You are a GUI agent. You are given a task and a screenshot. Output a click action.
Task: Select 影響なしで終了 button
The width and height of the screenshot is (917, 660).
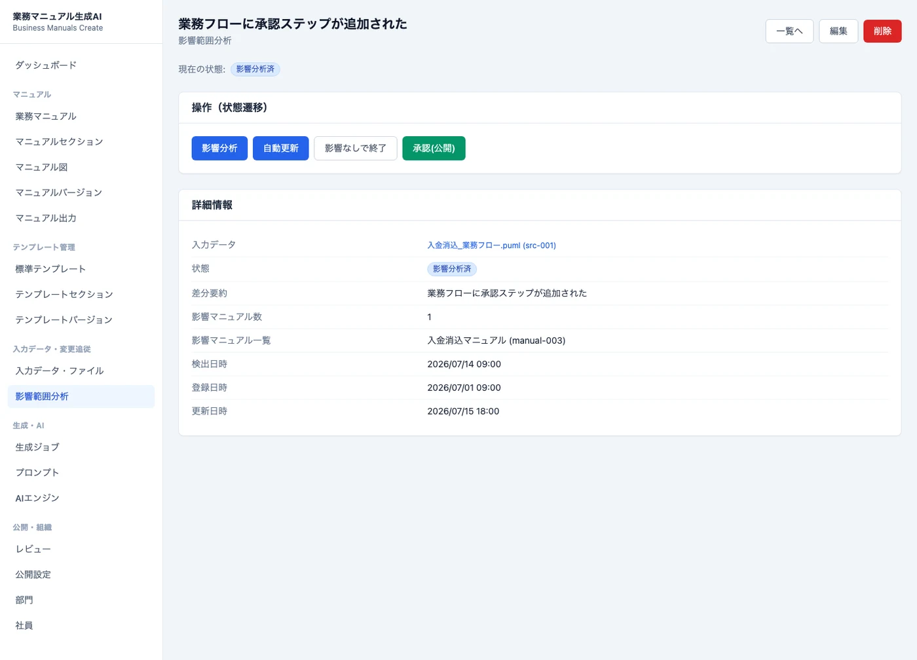[356, 148]
